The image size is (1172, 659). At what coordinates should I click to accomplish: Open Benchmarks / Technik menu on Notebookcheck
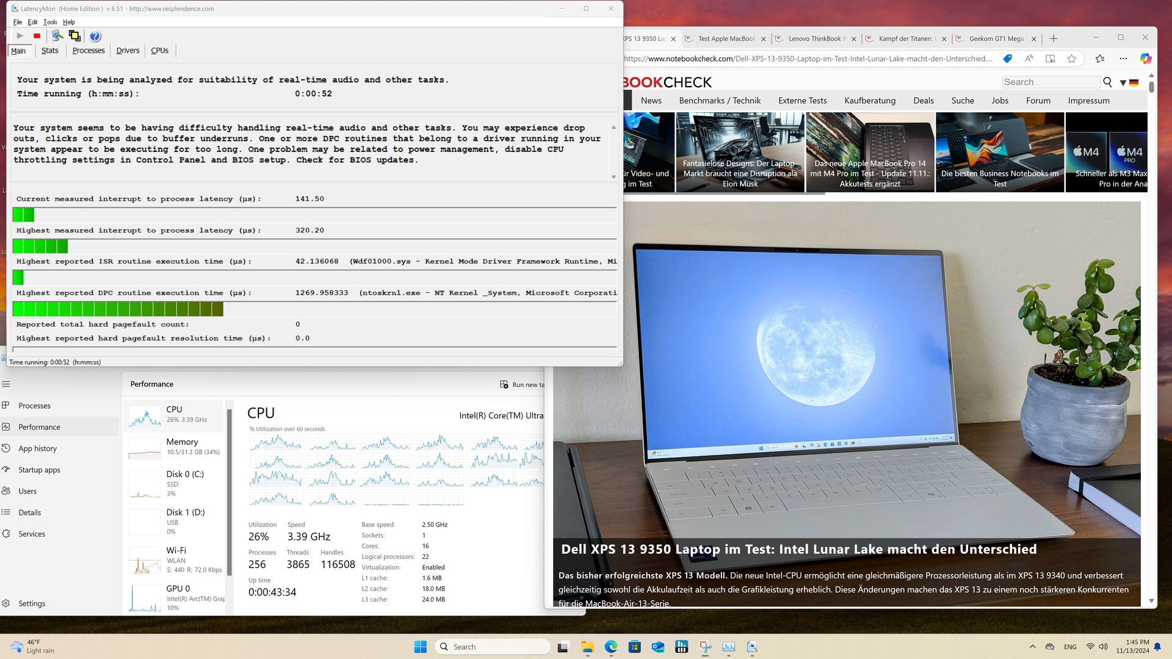tap(720, 101)
